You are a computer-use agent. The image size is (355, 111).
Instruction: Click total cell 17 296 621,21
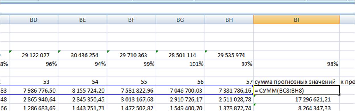[296, 99]
